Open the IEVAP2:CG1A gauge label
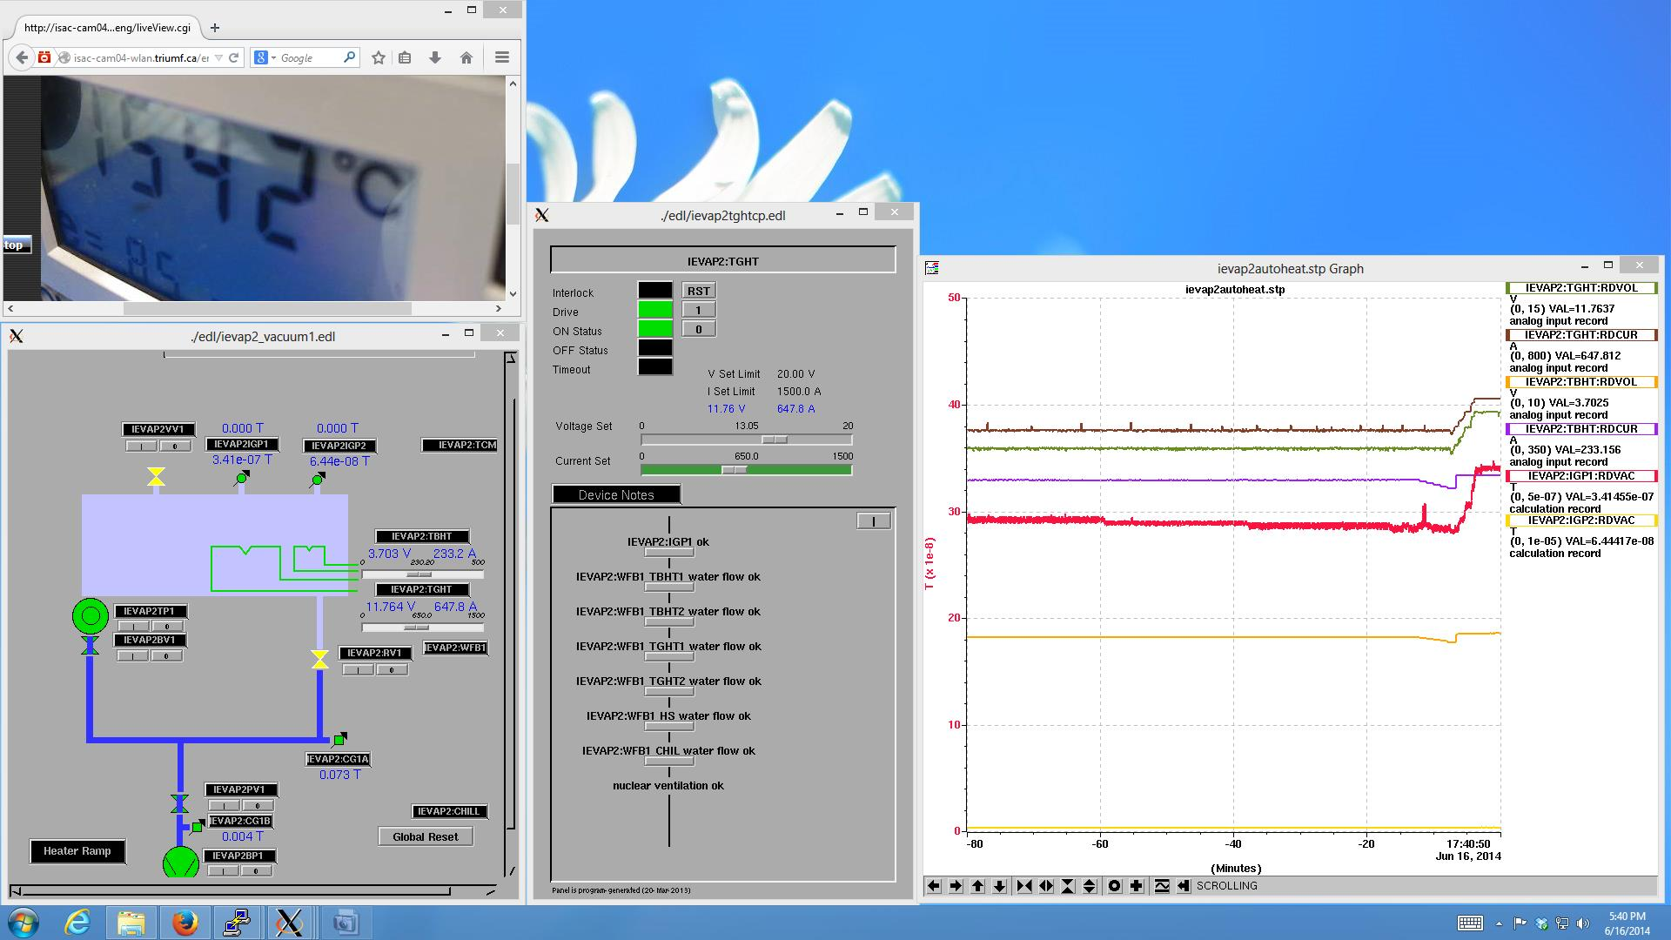Image resolution: width=1671 pixels, height=940 pixels. coord(338,759)
